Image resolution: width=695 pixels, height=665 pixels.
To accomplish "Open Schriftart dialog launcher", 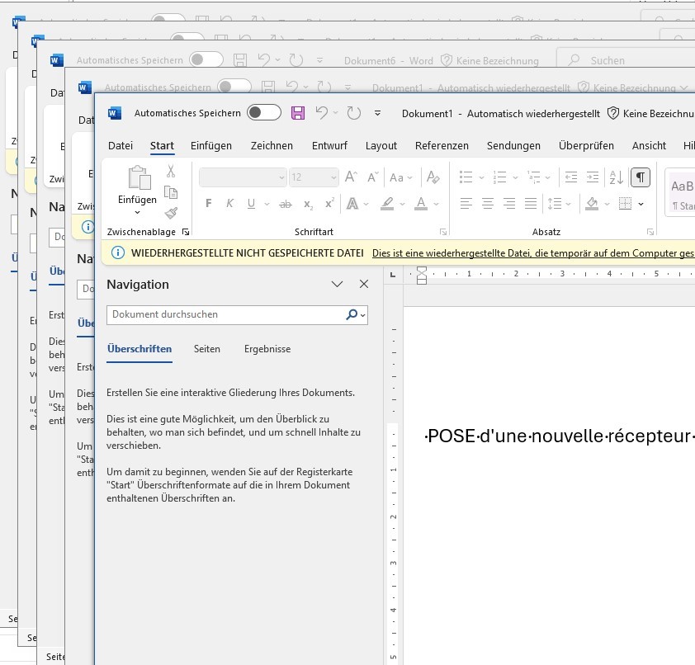I will click(442, 232).
